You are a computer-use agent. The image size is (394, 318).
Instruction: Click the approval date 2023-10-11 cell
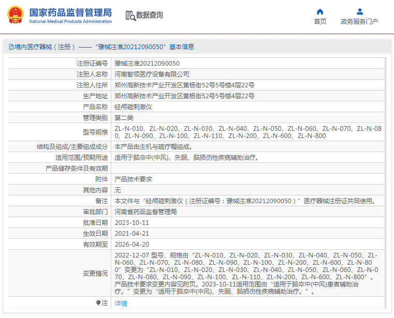point(132,223)
